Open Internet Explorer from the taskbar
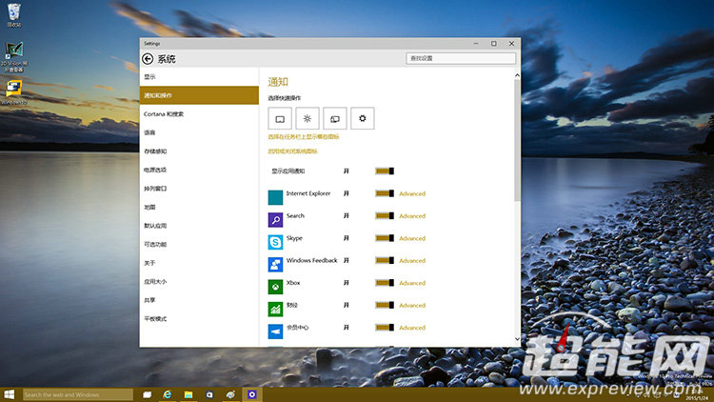Screen dimensions: 714x402 [169, 393]
